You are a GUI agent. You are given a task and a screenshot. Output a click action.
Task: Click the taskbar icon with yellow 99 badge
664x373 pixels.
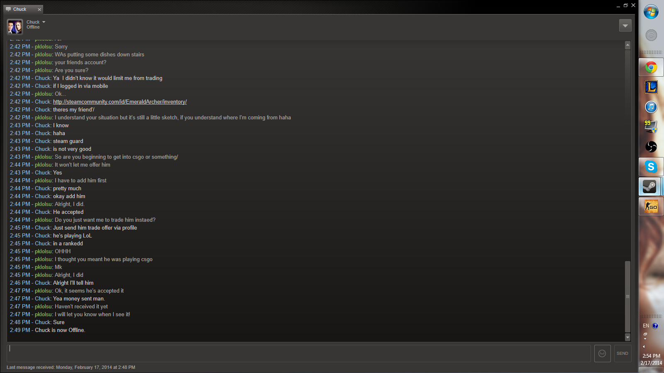coord(650,126)
